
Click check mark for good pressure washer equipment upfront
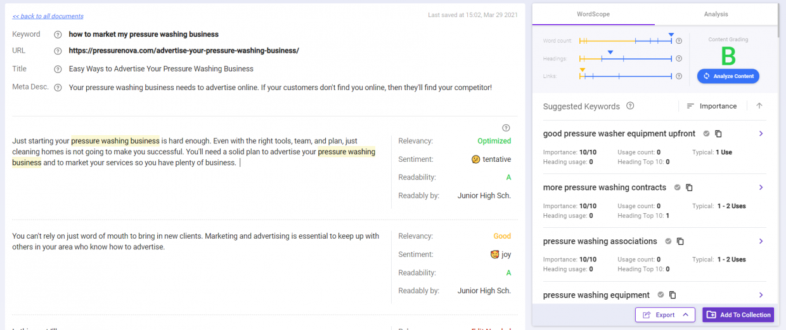pos(706,134)
